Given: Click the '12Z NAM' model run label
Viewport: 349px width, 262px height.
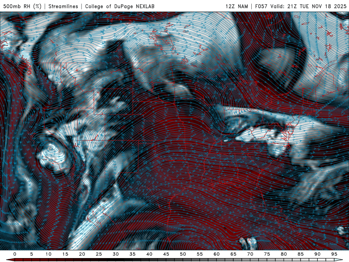Looking at the screenshot, I should click(x=237, y=6).
